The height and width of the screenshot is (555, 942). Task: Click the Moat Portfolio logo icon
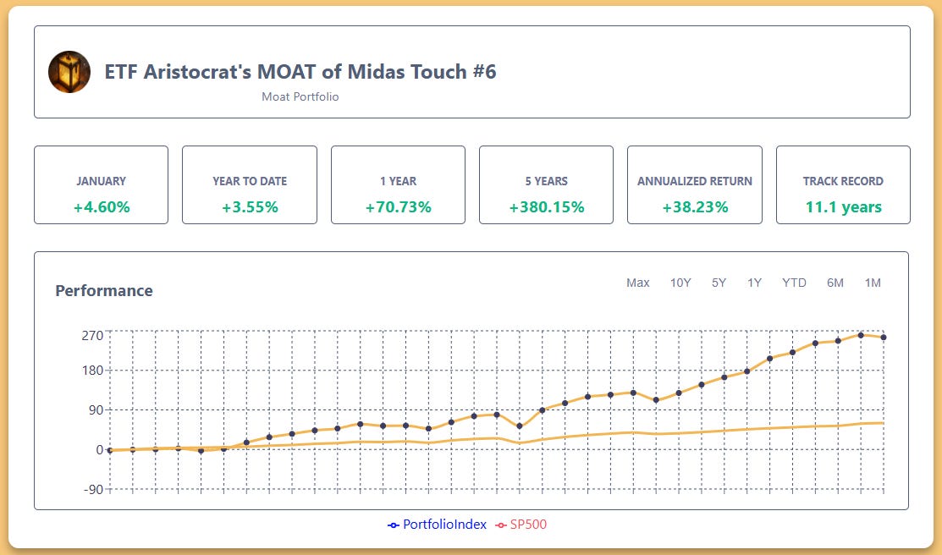69,72
